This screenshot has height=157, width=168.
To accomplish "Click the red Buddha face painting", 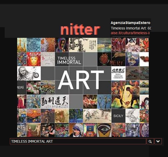I will point(34,59).
